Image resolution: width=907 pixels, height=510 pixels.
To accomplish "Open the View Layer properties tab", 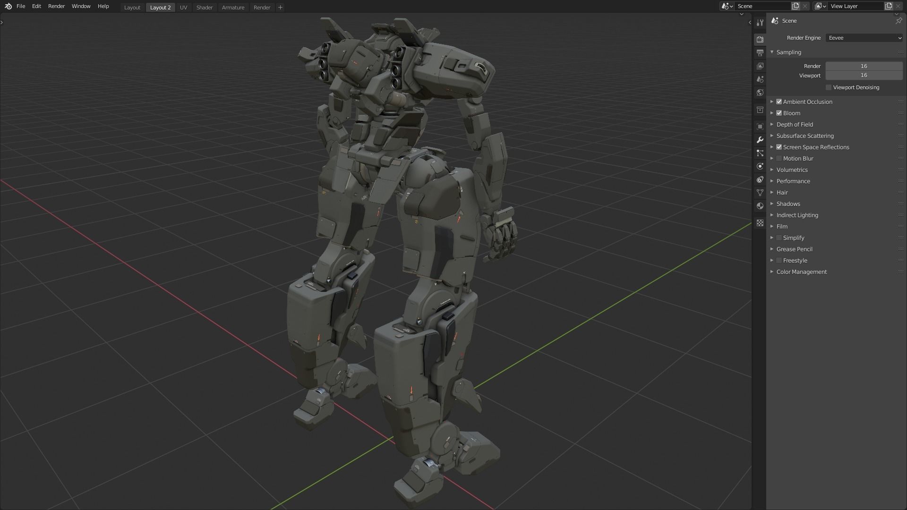I will coord(760,66).
